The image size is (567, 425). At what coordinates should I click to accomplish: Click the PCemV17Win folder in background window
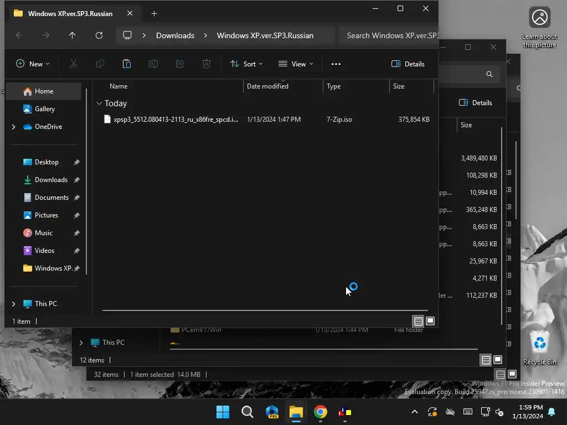click(202, 330)
